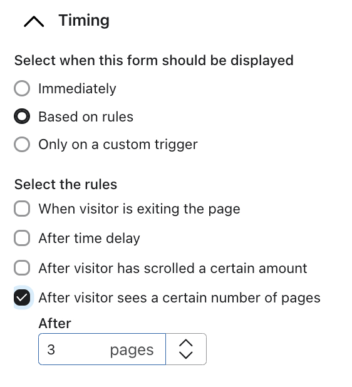Viewport: 352px width, 387px height.
Task: Uncheck After visitor sees a certain number of pages
Action: pyautogui.click(x=22, y=297)
